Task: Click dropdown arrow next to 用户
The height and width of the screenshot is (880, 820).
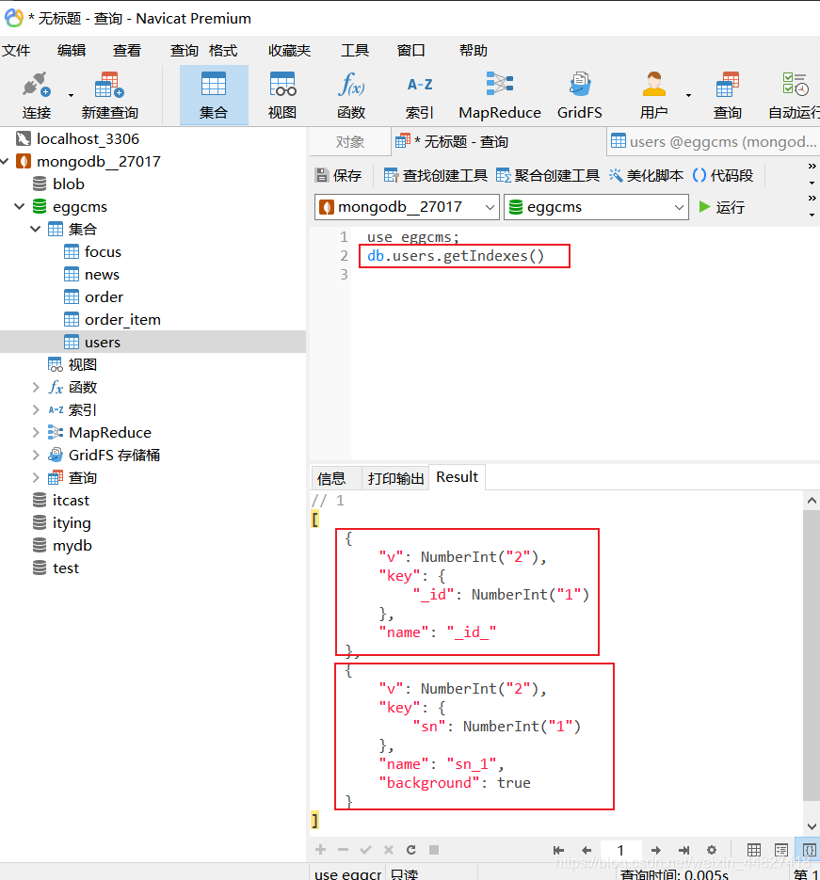Action: coord(688,95)
